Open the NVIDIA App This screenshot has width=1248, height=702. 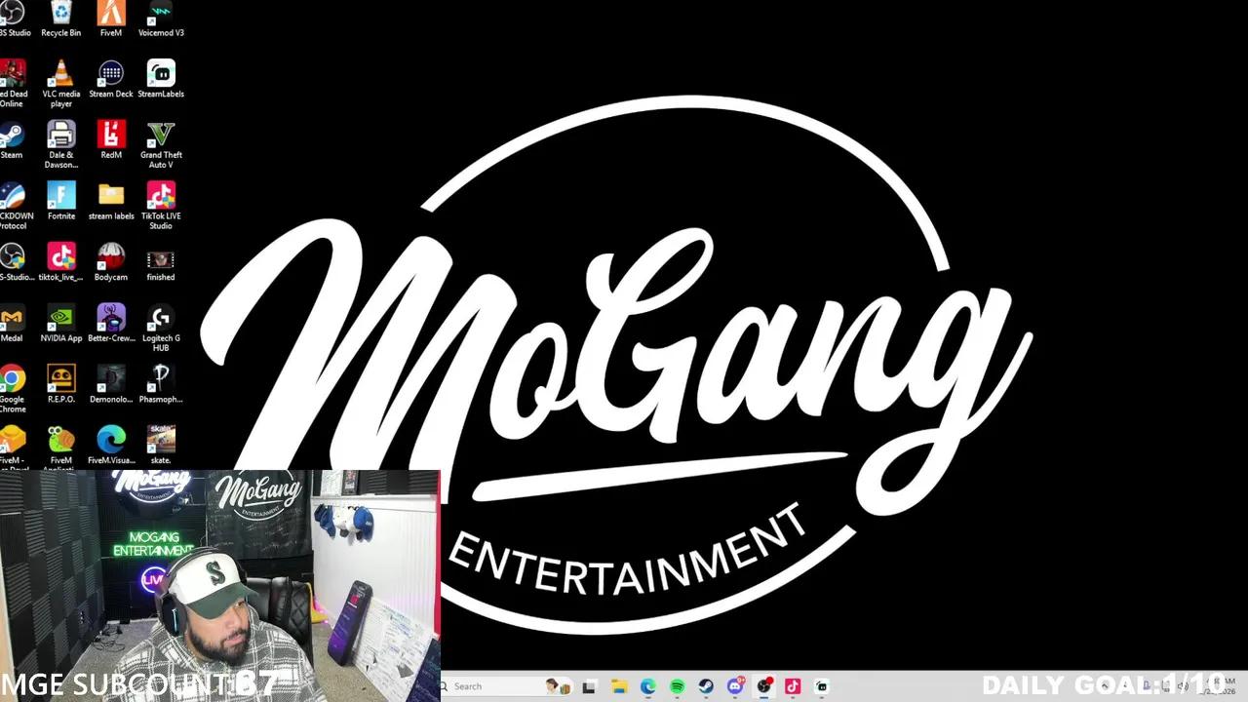(61, 319)
